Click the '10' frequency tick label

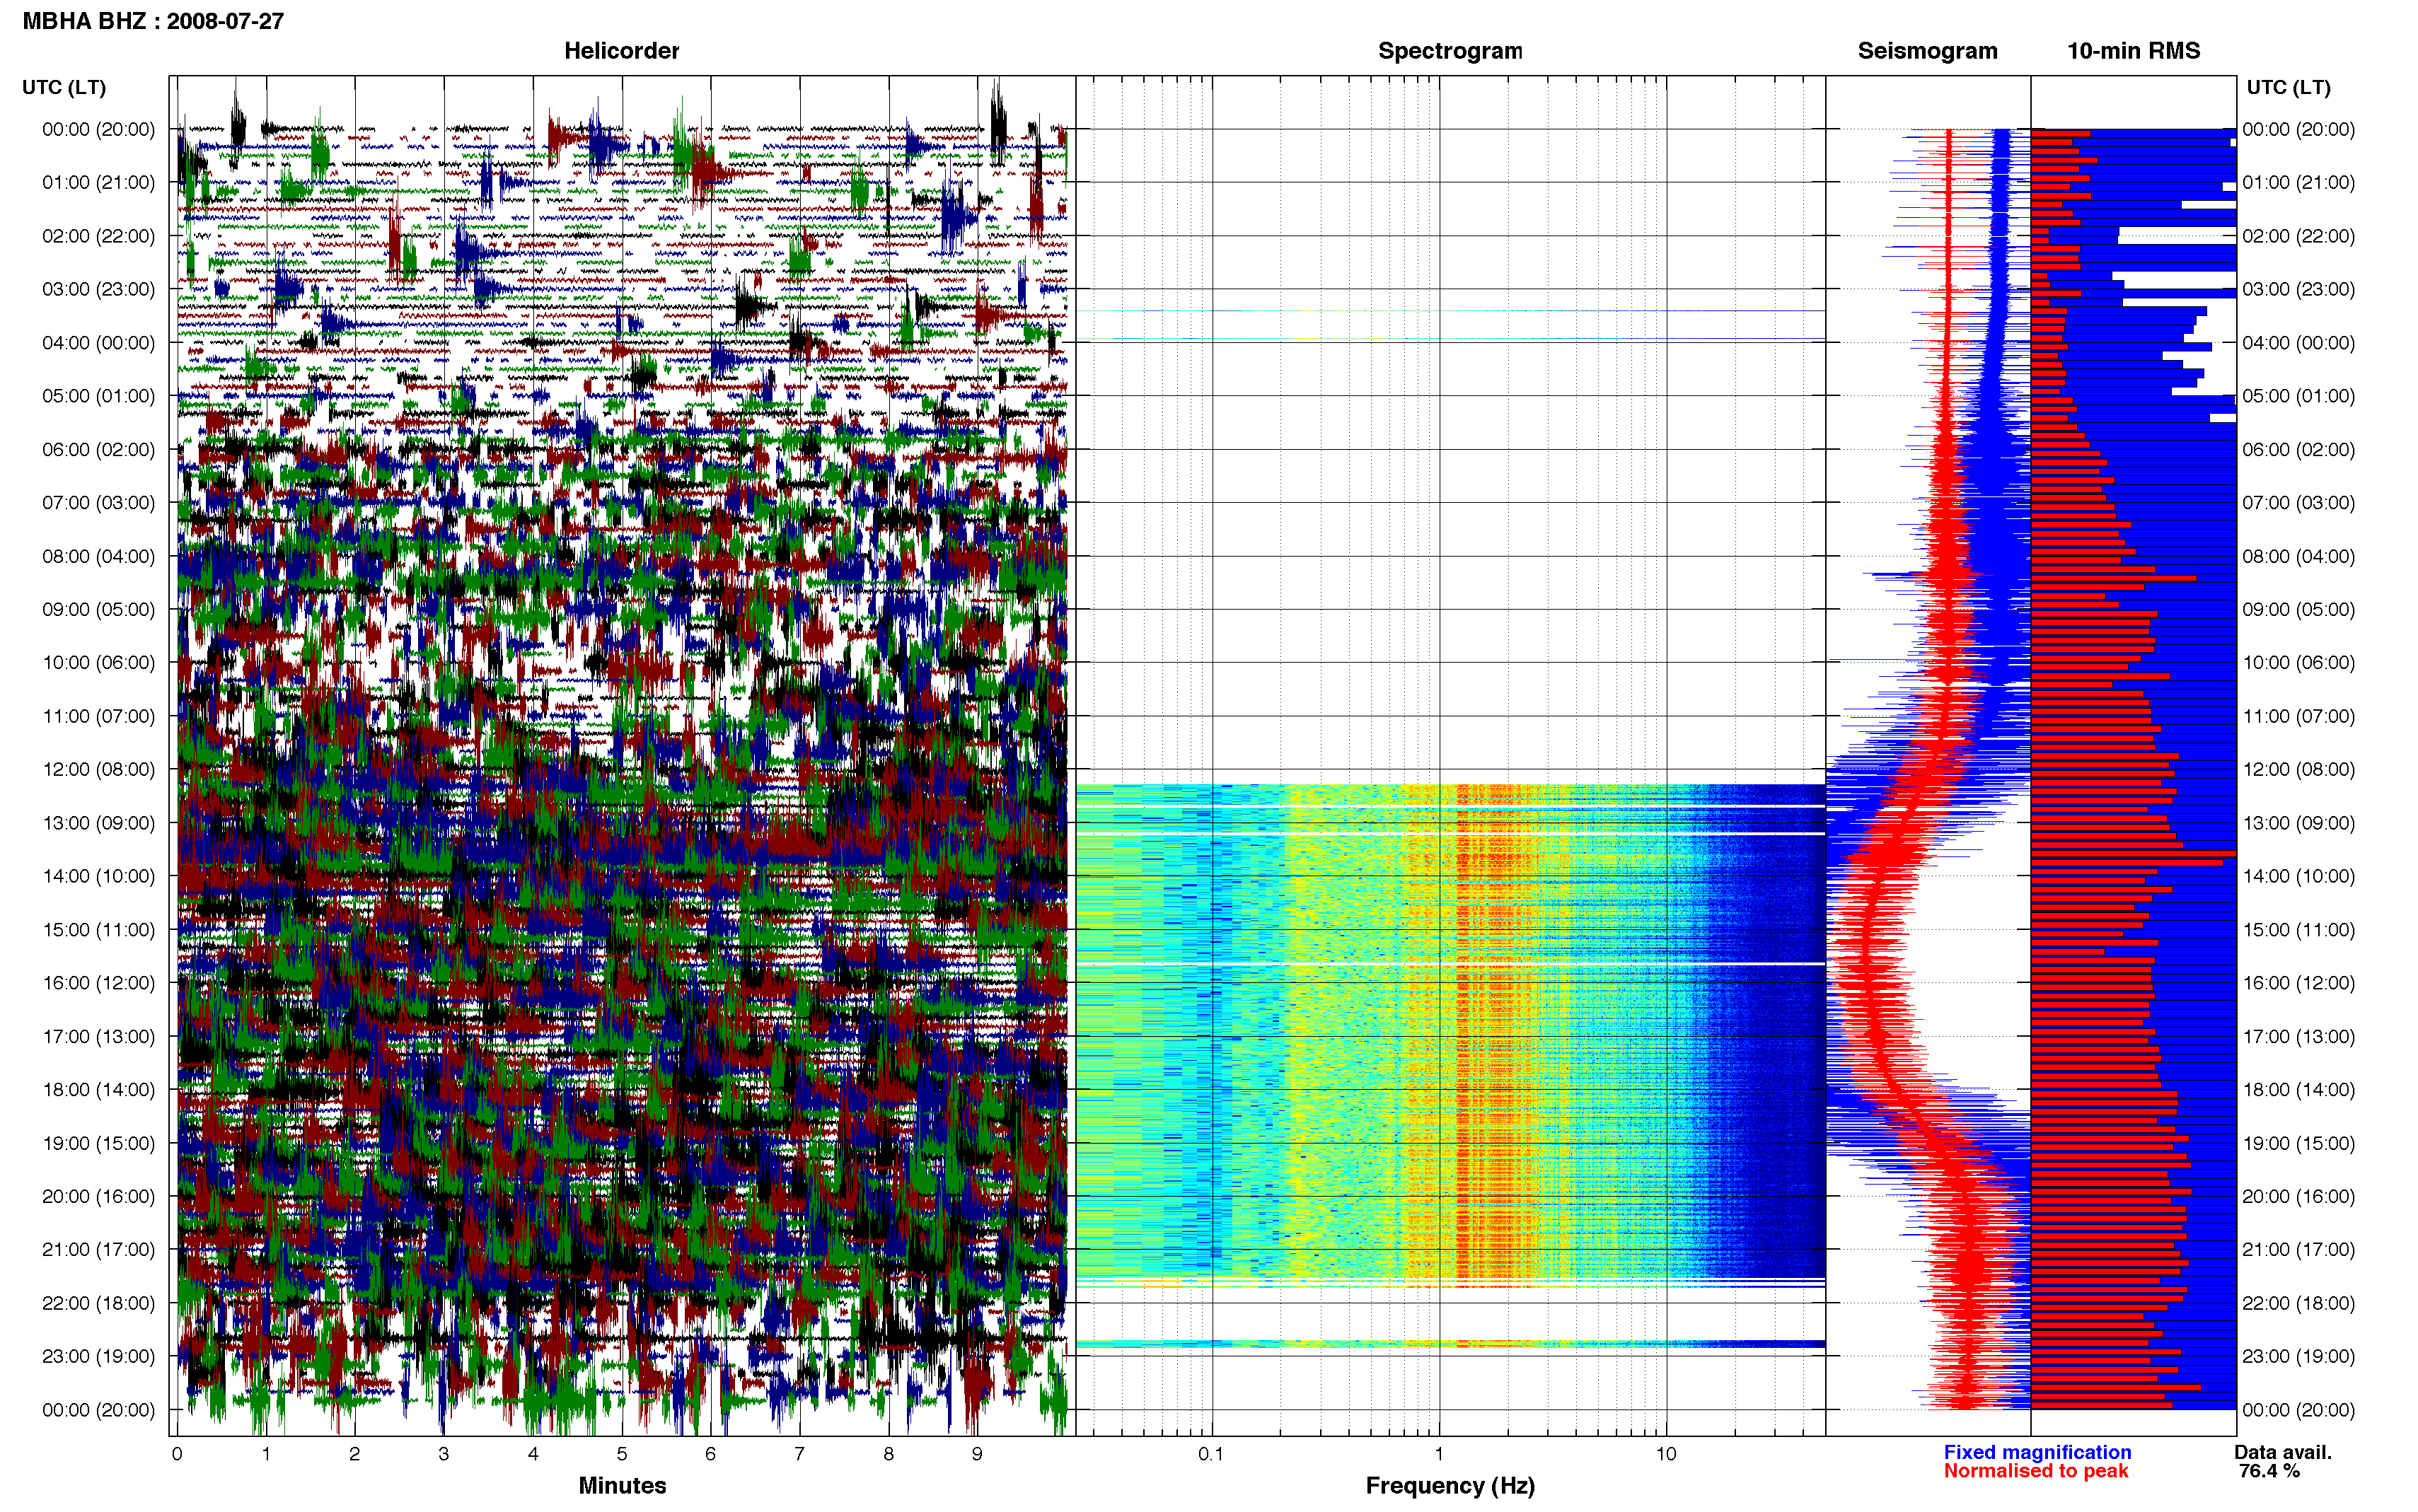(1666, 1454)
